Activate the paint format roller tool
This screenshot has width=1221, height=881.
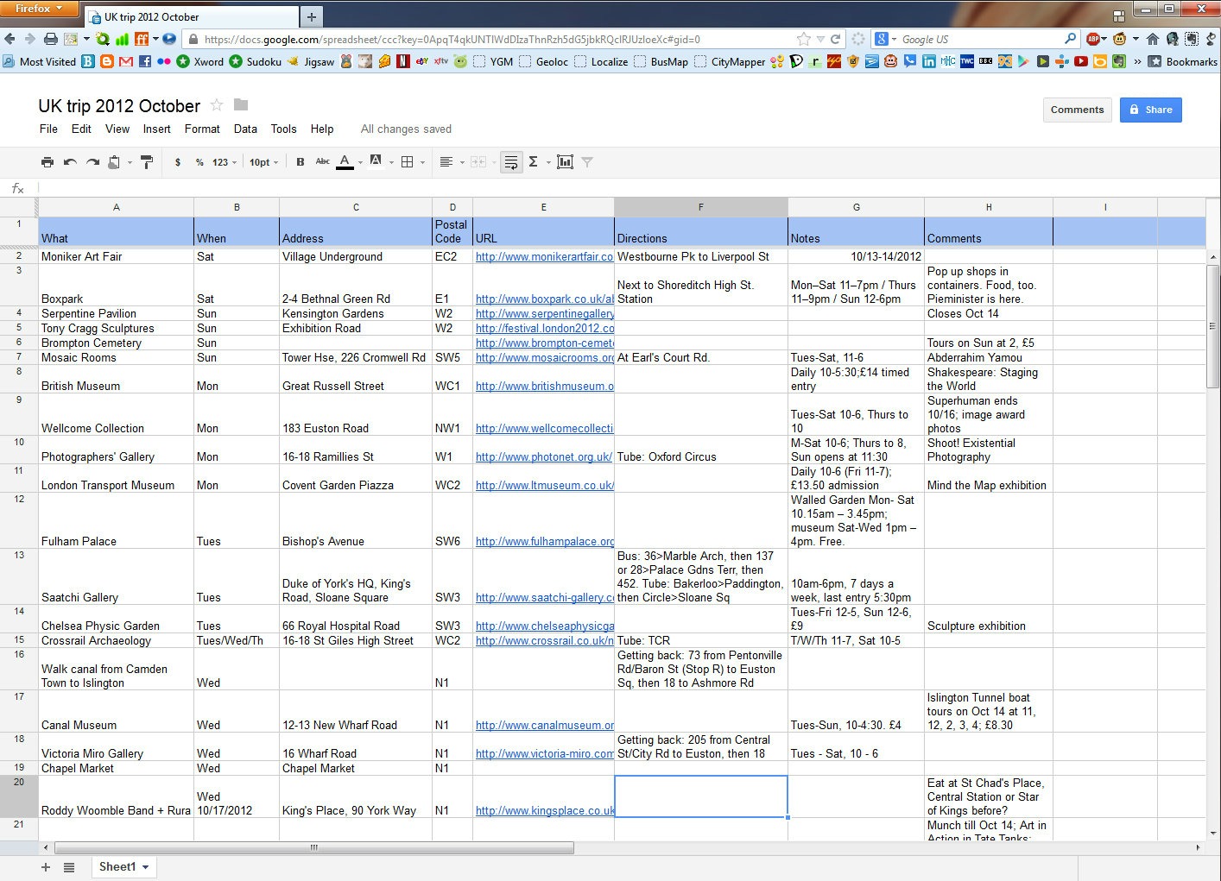[147, 162]
